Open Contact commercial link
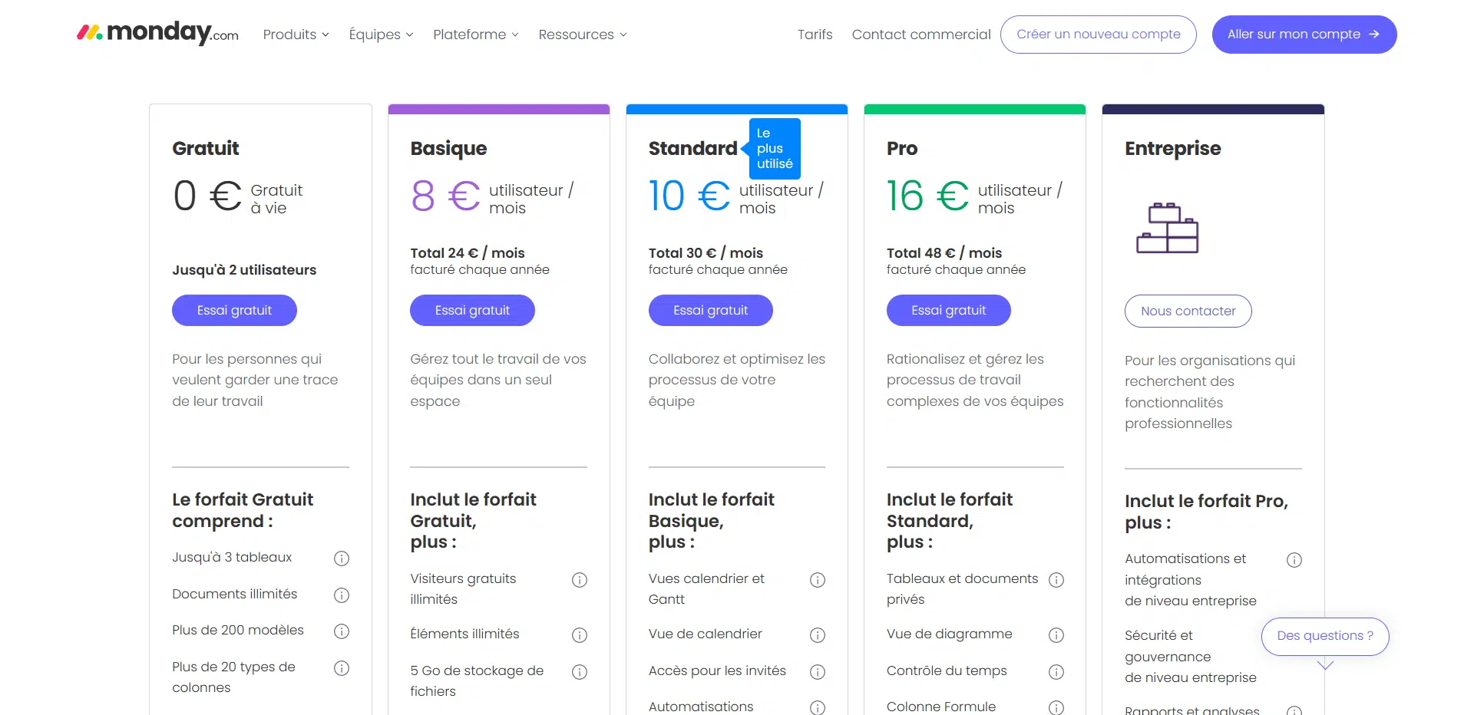1474x715 pixels. 921,35
